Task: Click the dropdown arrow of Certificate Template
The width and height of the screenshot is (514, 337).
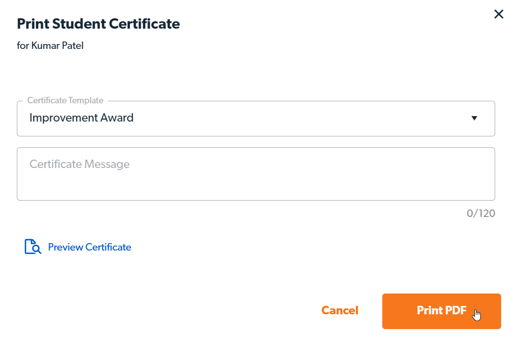Action: [x=474, y=118]
